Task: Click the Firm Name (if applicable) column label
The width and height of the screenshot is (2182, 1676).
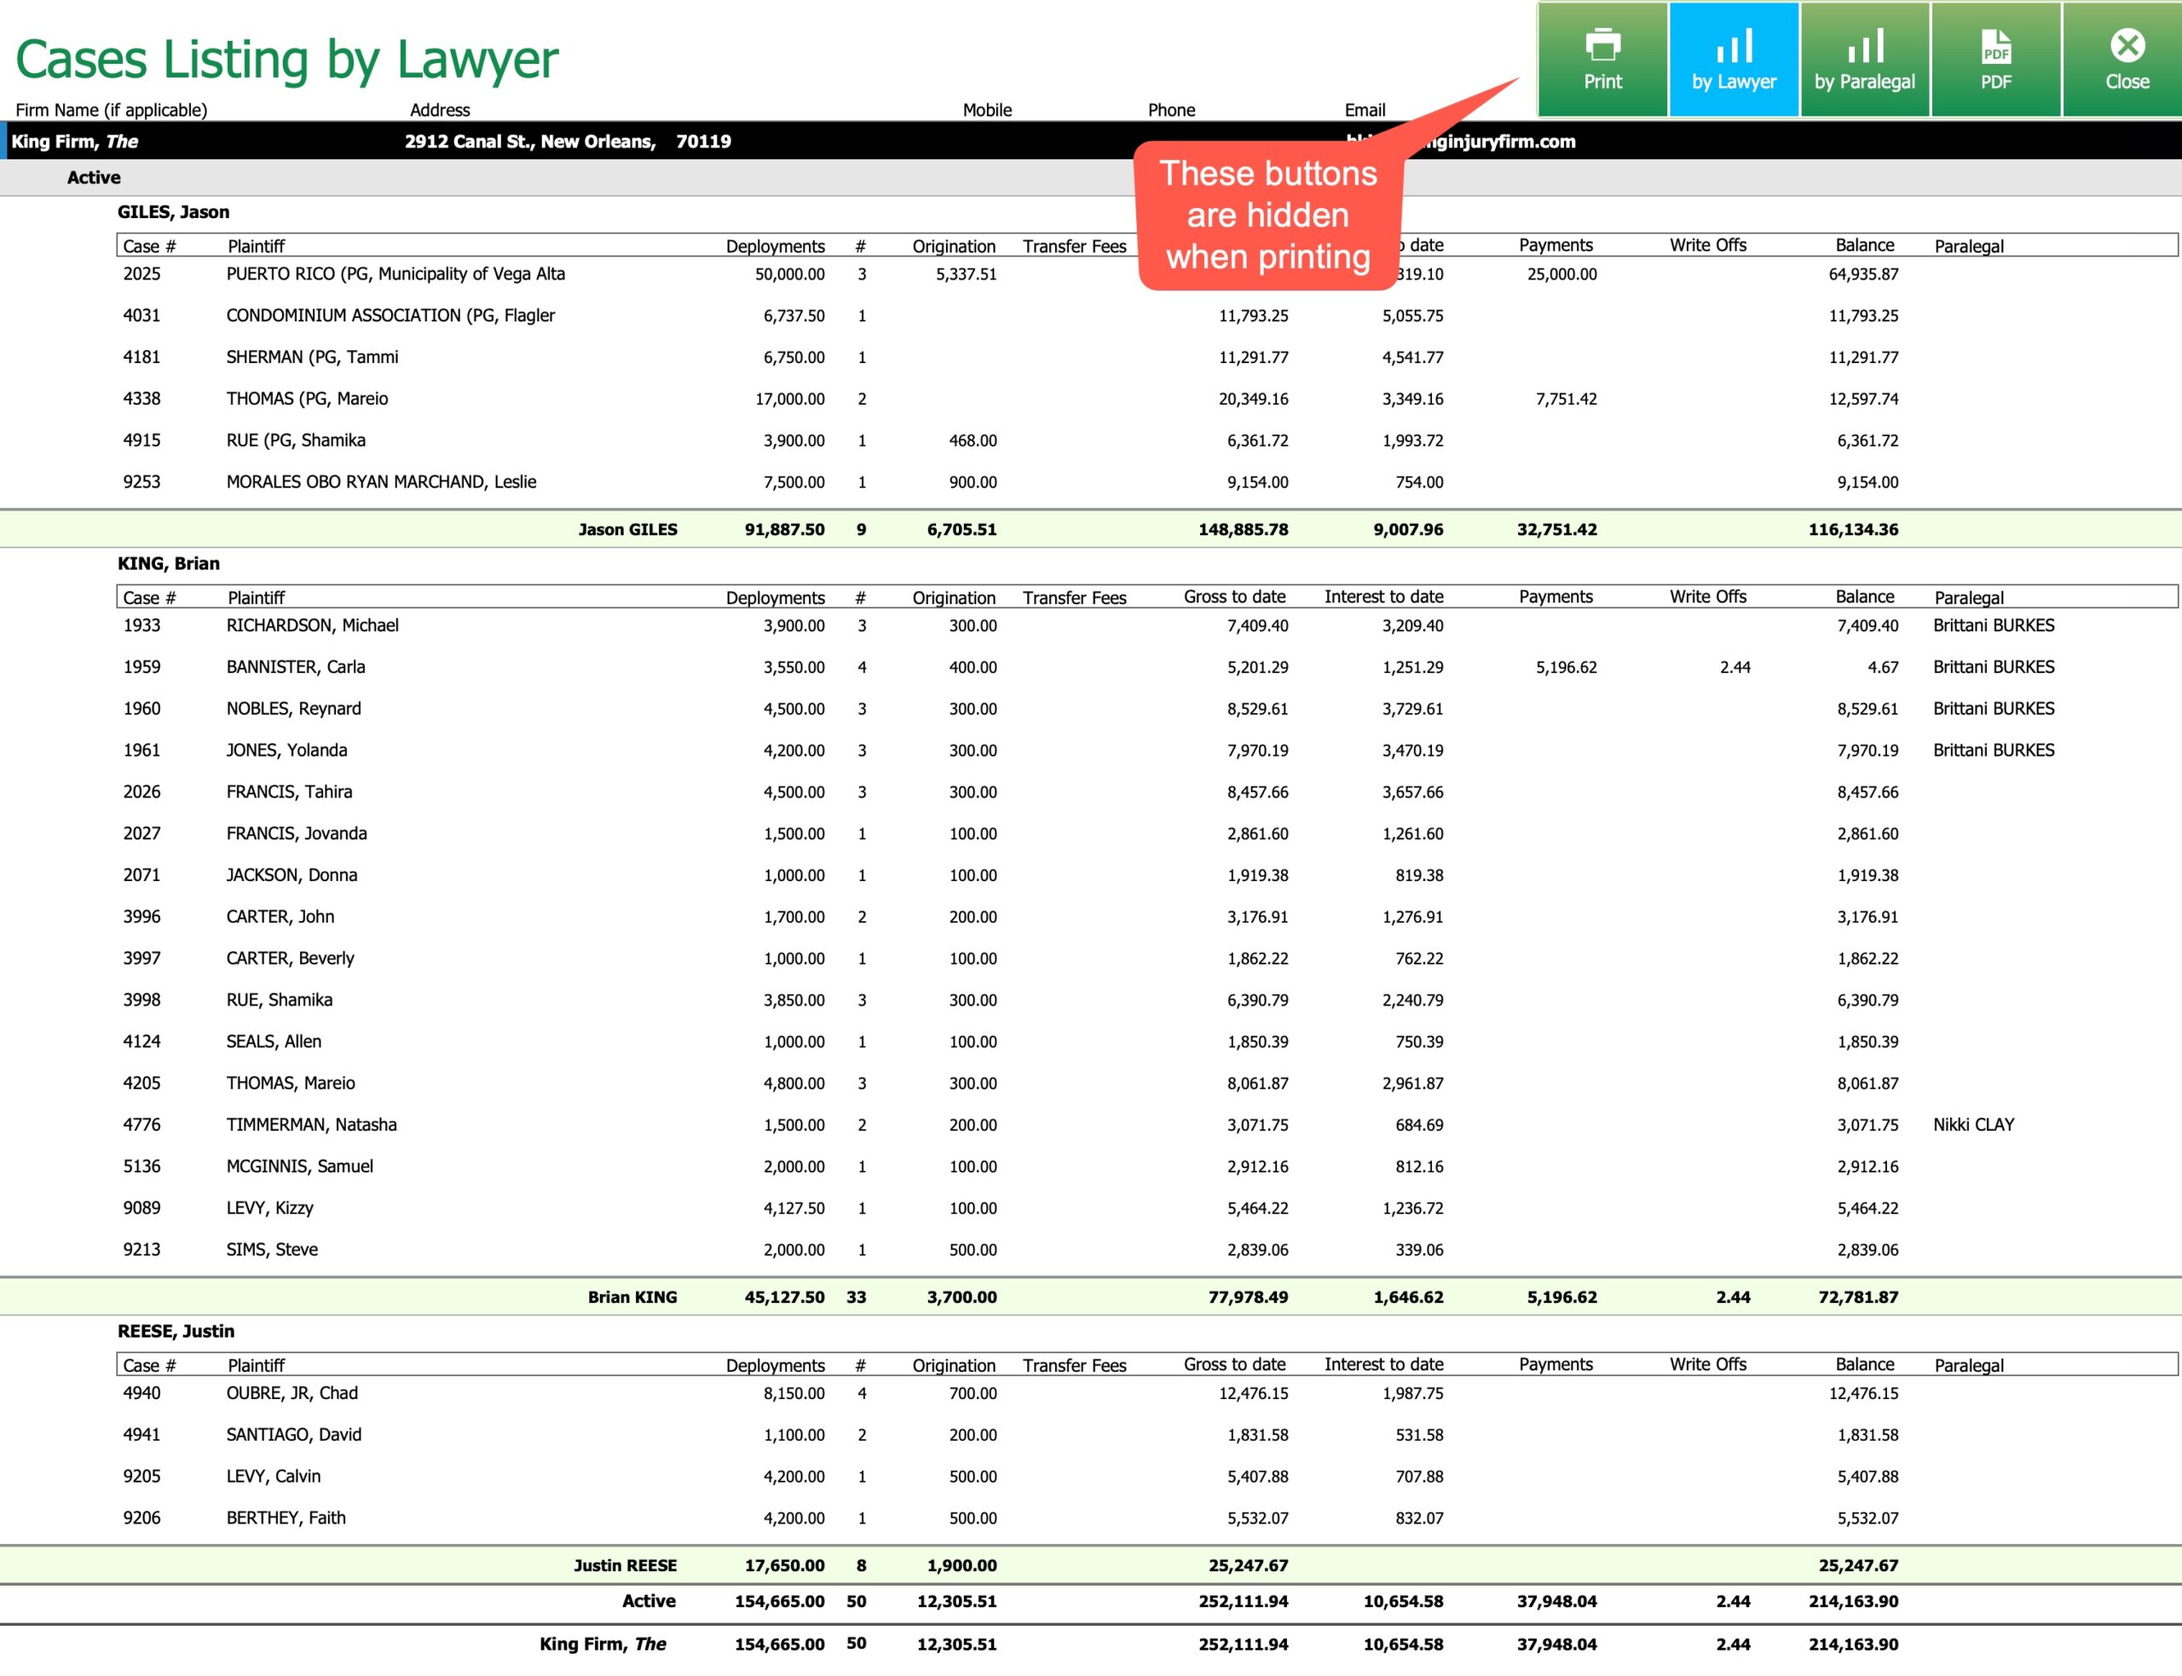Action: (x=112, y=110)
